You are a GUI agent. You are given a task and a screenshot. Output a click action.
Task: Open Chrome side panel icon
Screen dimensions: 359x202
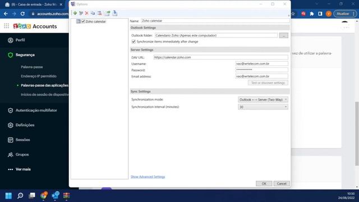tap(320, 13)
